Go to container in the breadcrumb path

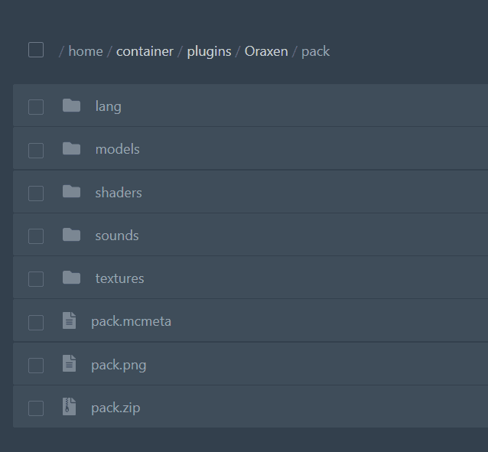pos(145,51)
